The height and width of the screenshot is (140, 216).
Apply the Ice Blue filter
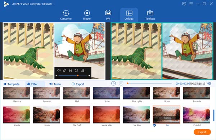click(136, 115)
